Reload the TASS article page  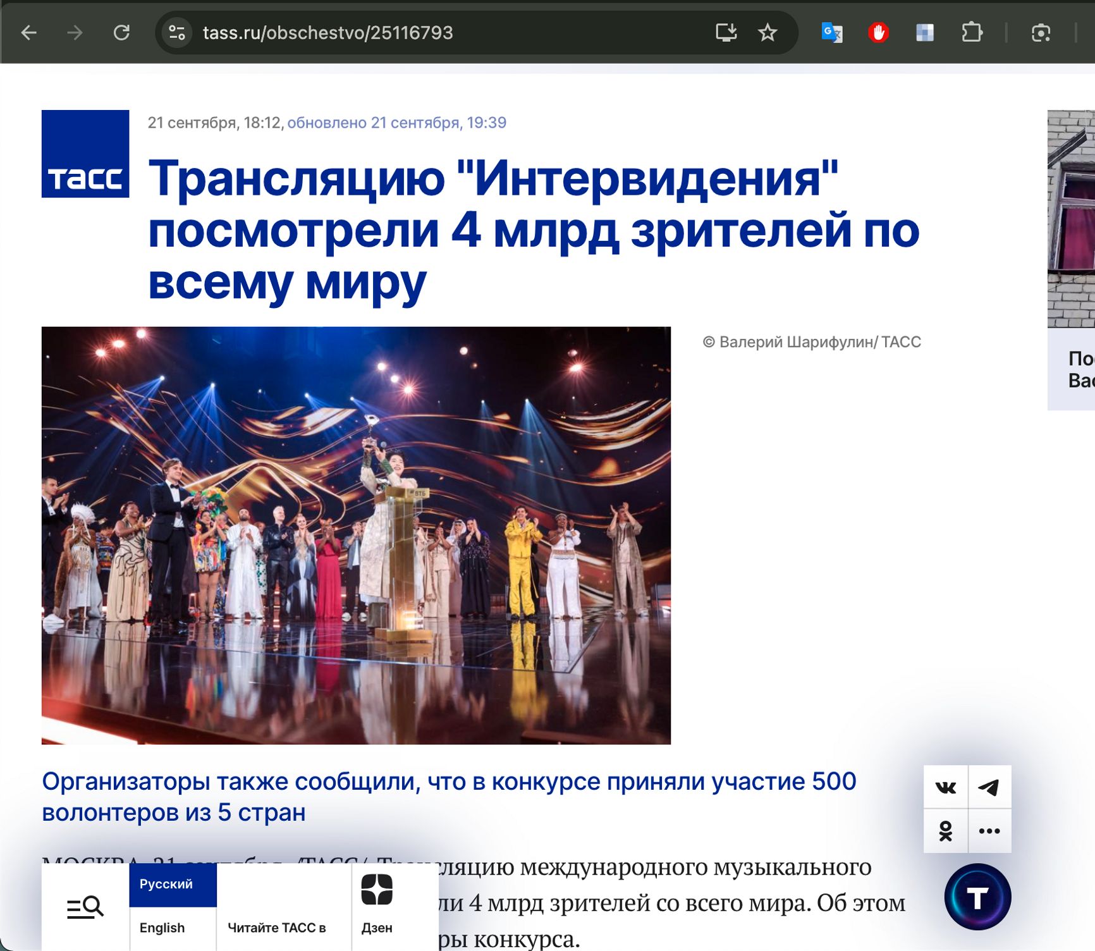pos(121,33)
